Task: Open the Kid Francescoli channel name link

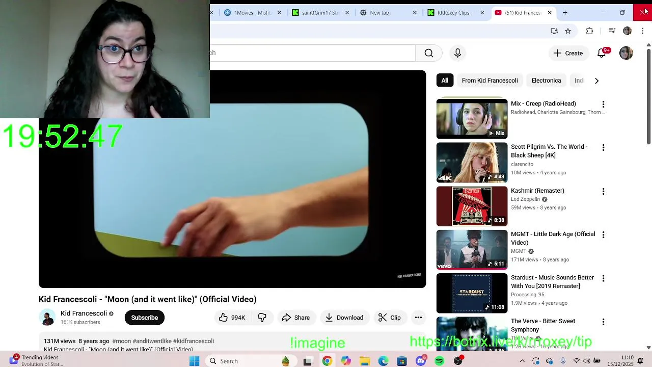Action: [x=84, y=313]
